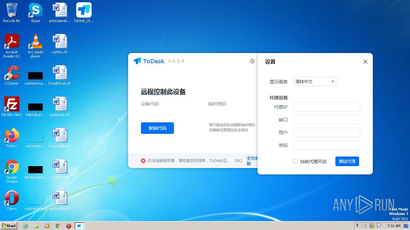Image resolution: width=410 pixels, height=230 pixels.
Task: Click the 复制代码 button
Action: pyautogui.click(x=157, y=128)
